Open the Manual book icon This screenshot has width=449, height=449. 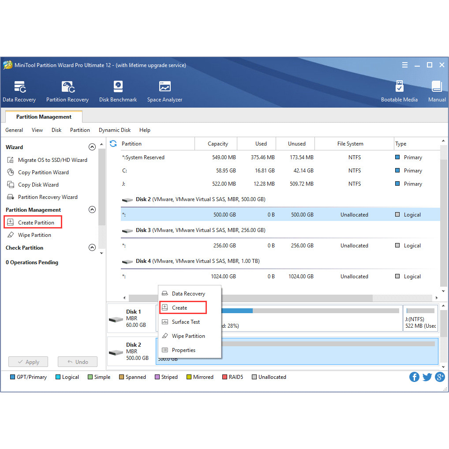pos(437,91)
